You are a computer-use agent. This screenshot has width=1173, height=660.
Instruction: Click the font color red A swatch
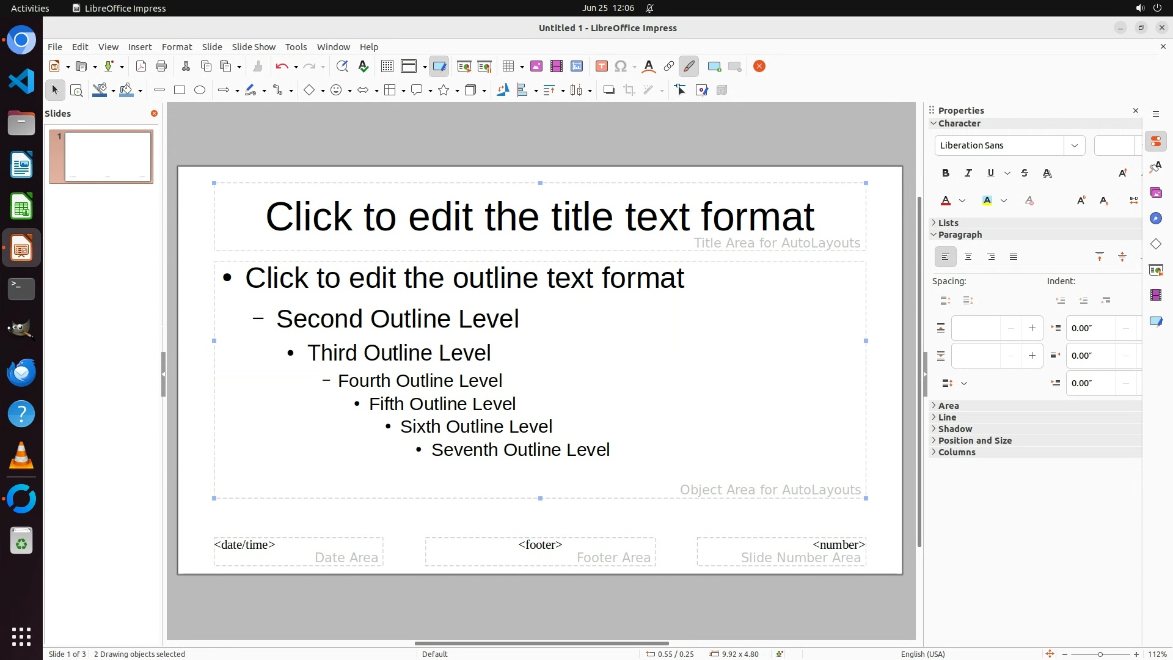coord(946,201)
